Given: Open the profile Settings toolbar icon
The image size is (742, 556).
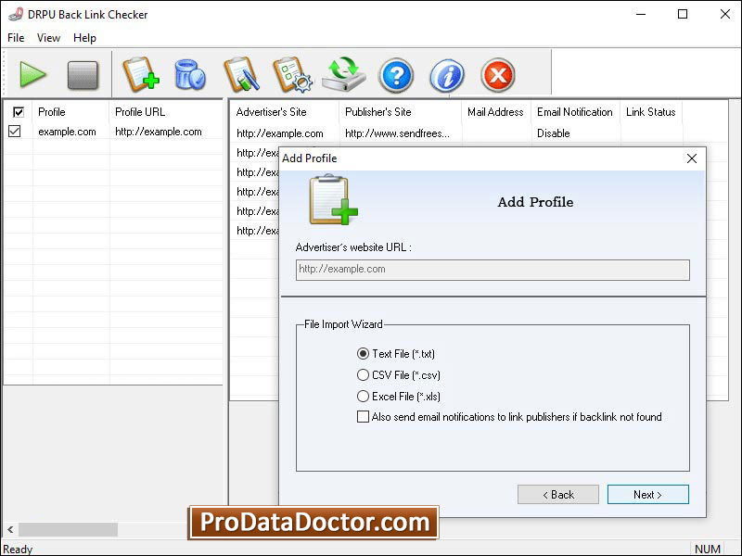Looking at the screenshot, I should pyautogui.click(x=293, y=75).
